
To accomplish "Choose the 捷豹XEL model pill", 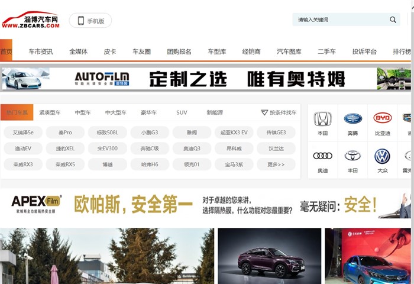I will 65,149.
